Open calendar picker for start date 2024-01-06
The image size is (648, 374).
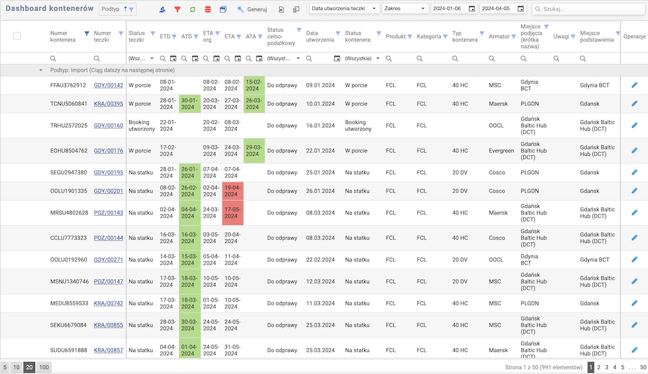tap(471, 9)
